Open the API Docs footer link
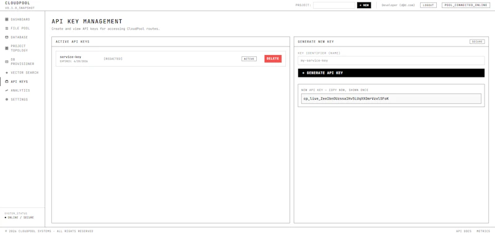This screenshot has height=234, width=495. 463,231
